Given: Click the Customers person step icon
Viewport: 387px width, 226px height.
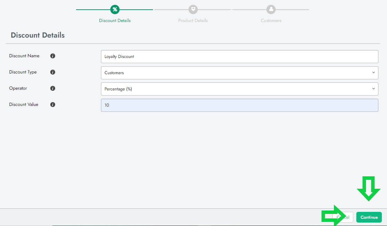Looking at the screenshot, I should [271, 9].
